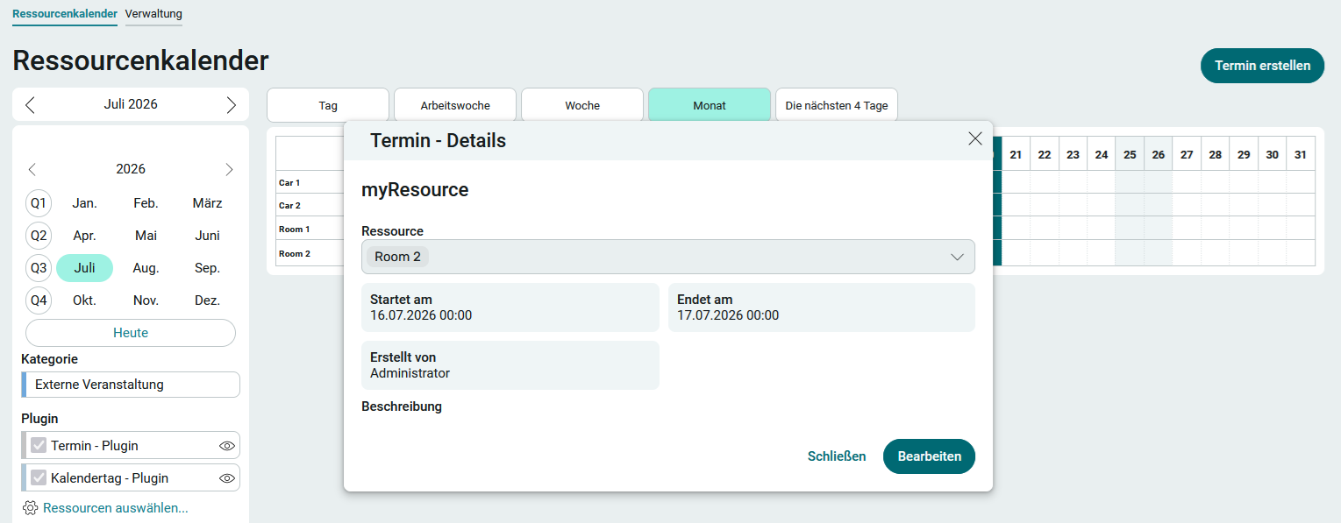Switch to the Verwaltung tab
1341x523 pixels.
153,14
